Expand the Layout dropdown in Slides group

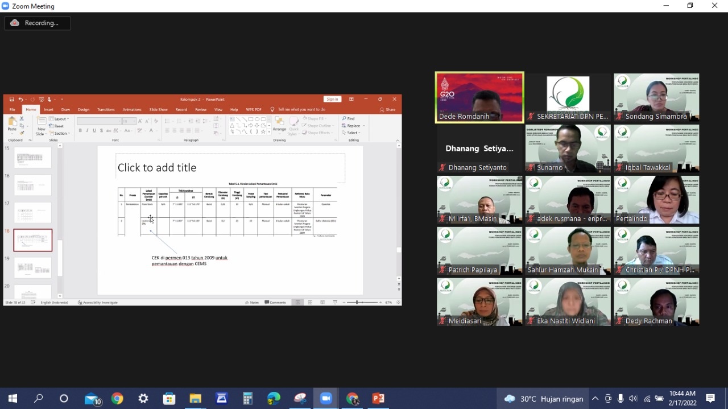(59, 119)
